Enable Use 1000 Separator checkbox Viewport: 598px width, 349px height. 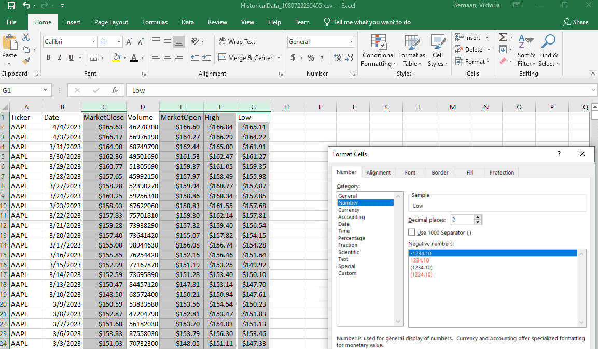tap(412, 232)
